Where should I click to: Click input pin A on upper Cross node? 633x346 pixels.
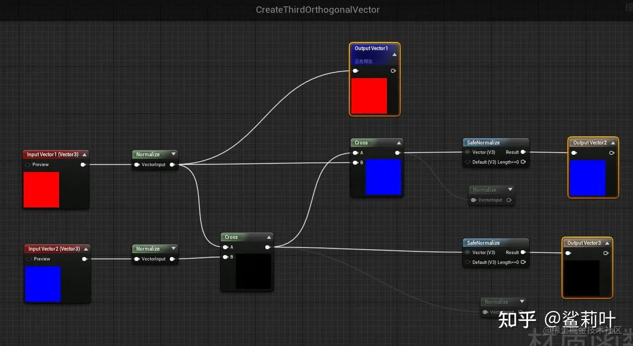pos(355,153)
